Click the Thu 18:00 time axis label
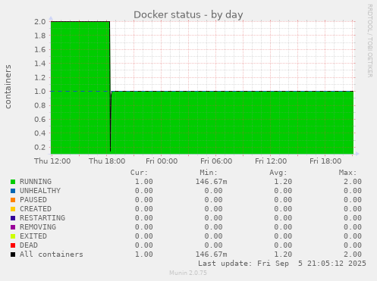Screen dimensions: 377x281 coord(107,161)
